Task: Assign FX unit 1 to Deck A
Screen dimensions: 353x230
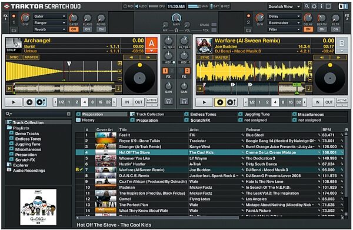Action: [165, 71]
